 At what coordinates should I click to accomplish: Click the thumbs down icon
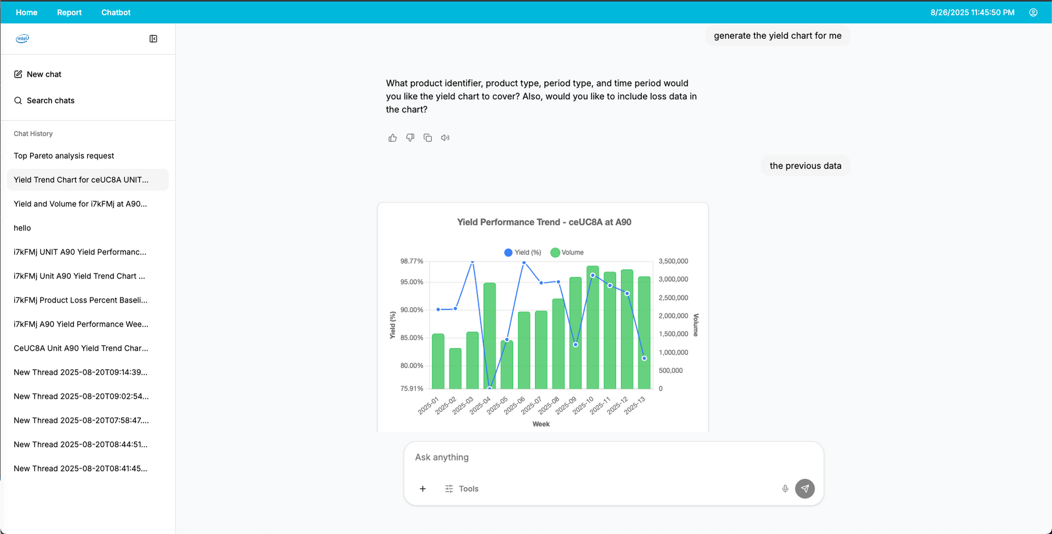pyautogui.click(x=410, y=138)
